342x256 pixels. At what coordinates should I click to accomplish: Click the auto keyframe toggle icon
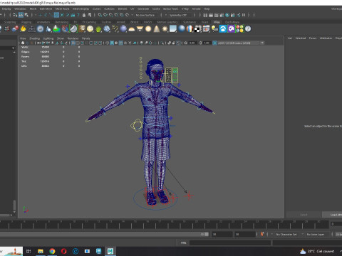coord(262,234)
